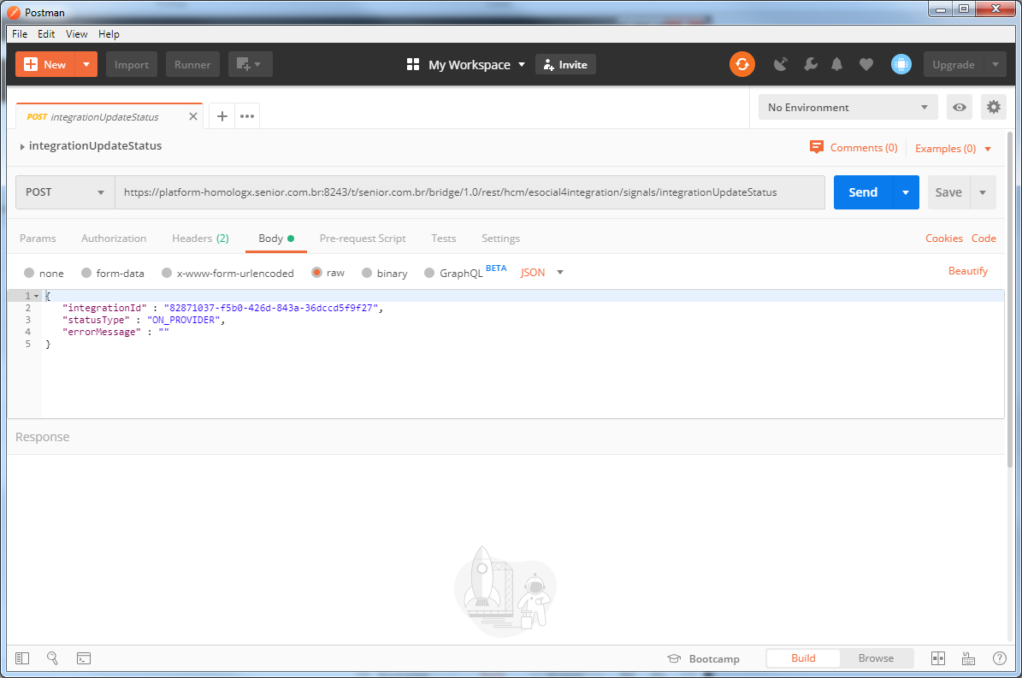Open Bootcamp from status bar
Image resolution: width=1022 pixels, height=678 pixels.
click(x=703, y=658)
